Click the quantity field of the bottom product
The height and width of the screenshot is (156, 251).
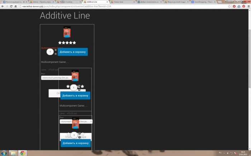click(74, 135)
